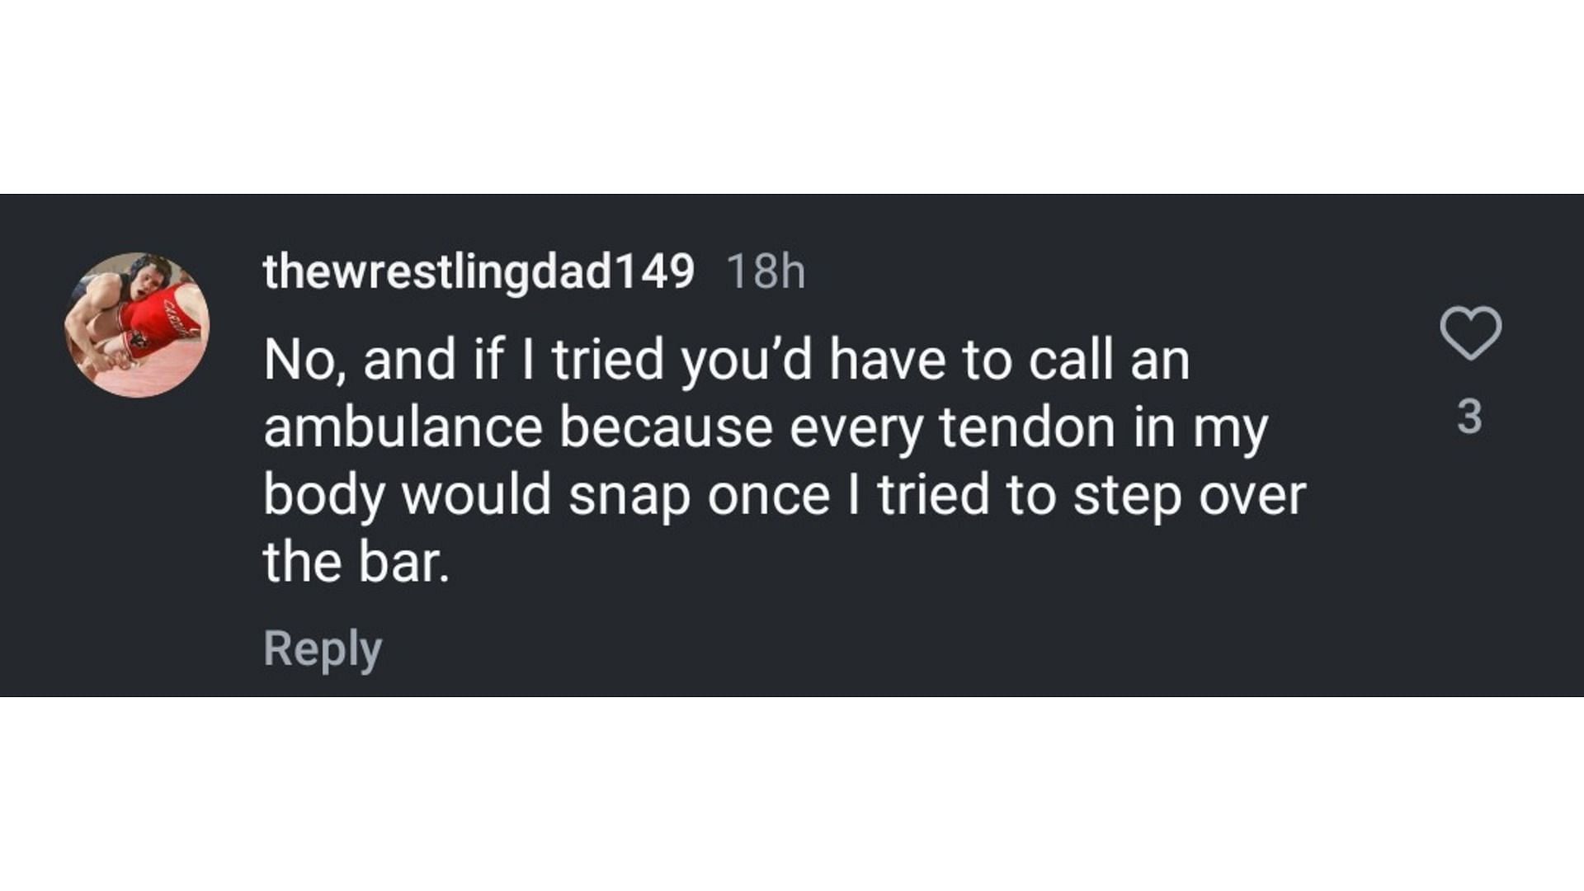Click the word "because" in the comment
Image resolution: width=1584 pixels, height=891 pixels.
[666, 427]
